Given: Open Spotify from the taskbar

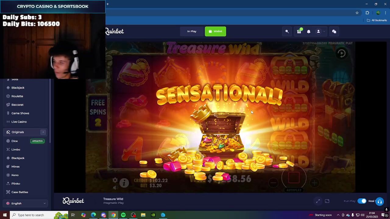Looking at the screenshot, I should [123, 215].
